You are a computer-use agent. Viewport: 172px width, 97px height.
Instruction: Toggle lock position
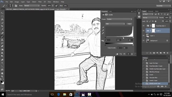(x=153, y=21)
